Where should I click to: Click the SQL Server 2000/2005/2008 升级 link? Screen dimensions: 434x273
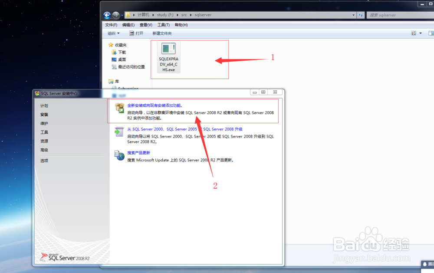point(185,129)
